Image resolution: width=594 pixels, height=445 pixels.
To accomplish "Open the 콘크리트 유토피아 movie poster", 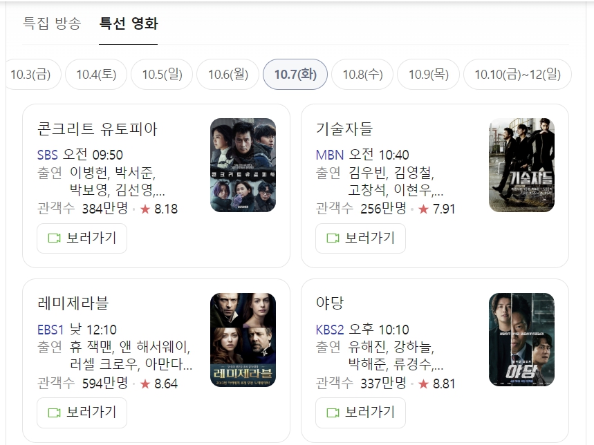I will (243, 165).
